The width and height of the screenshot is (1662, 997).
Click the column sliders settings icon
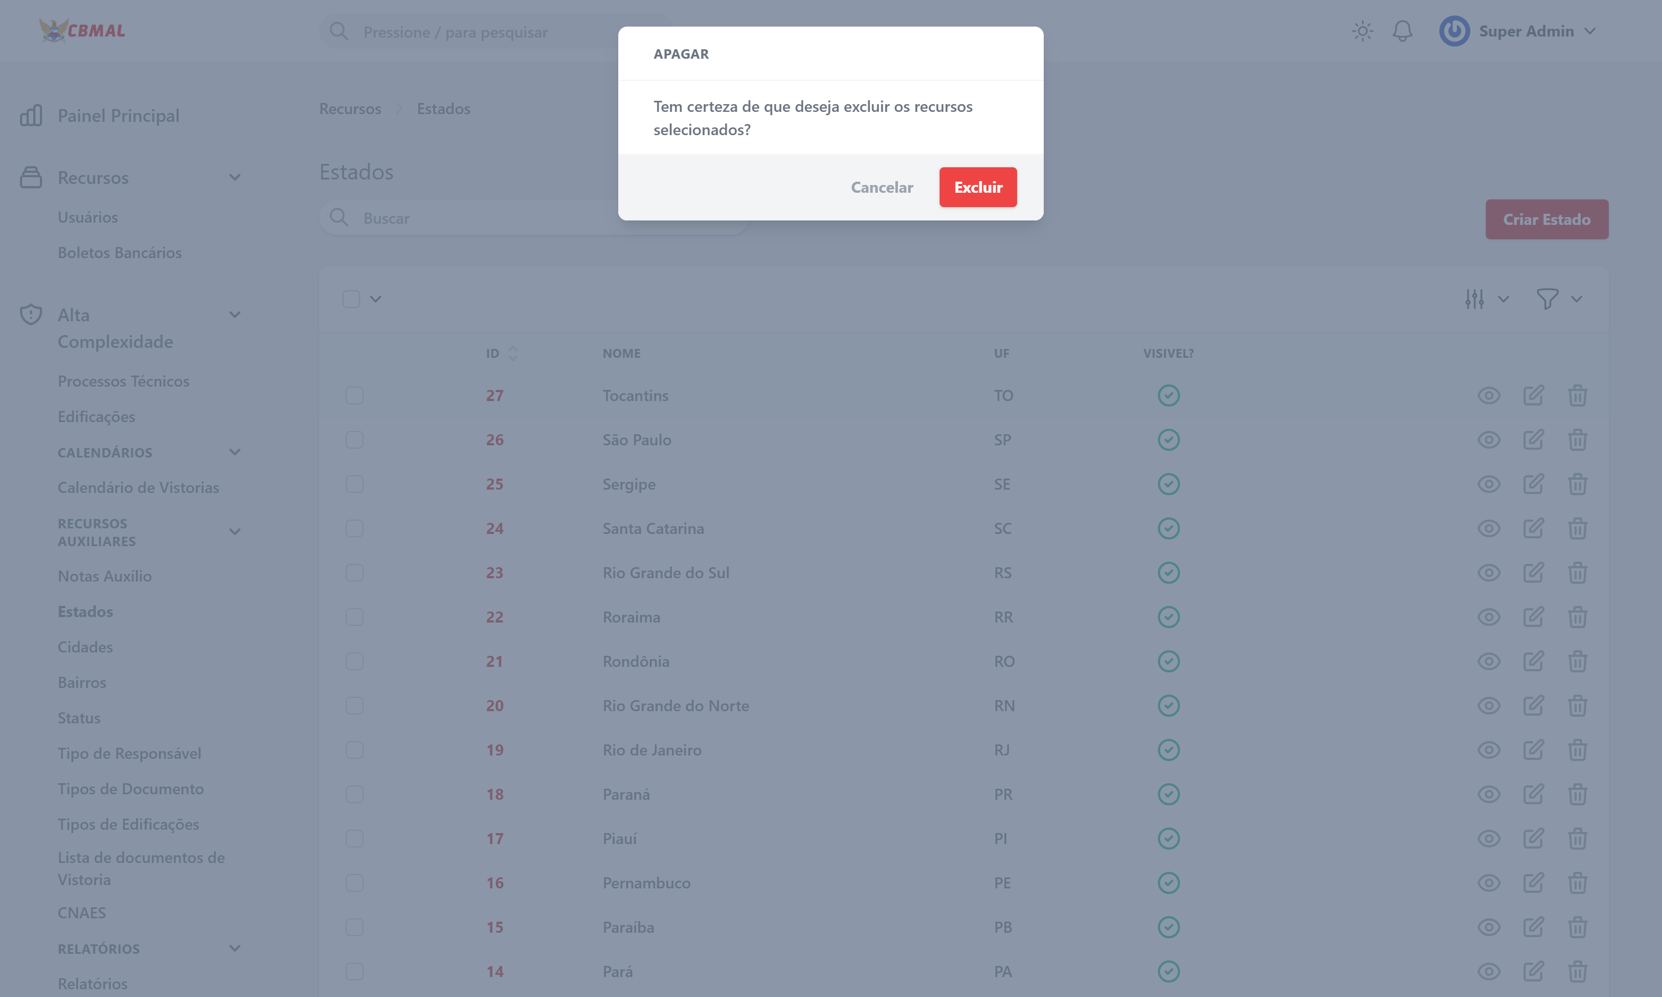point(1475,299)
